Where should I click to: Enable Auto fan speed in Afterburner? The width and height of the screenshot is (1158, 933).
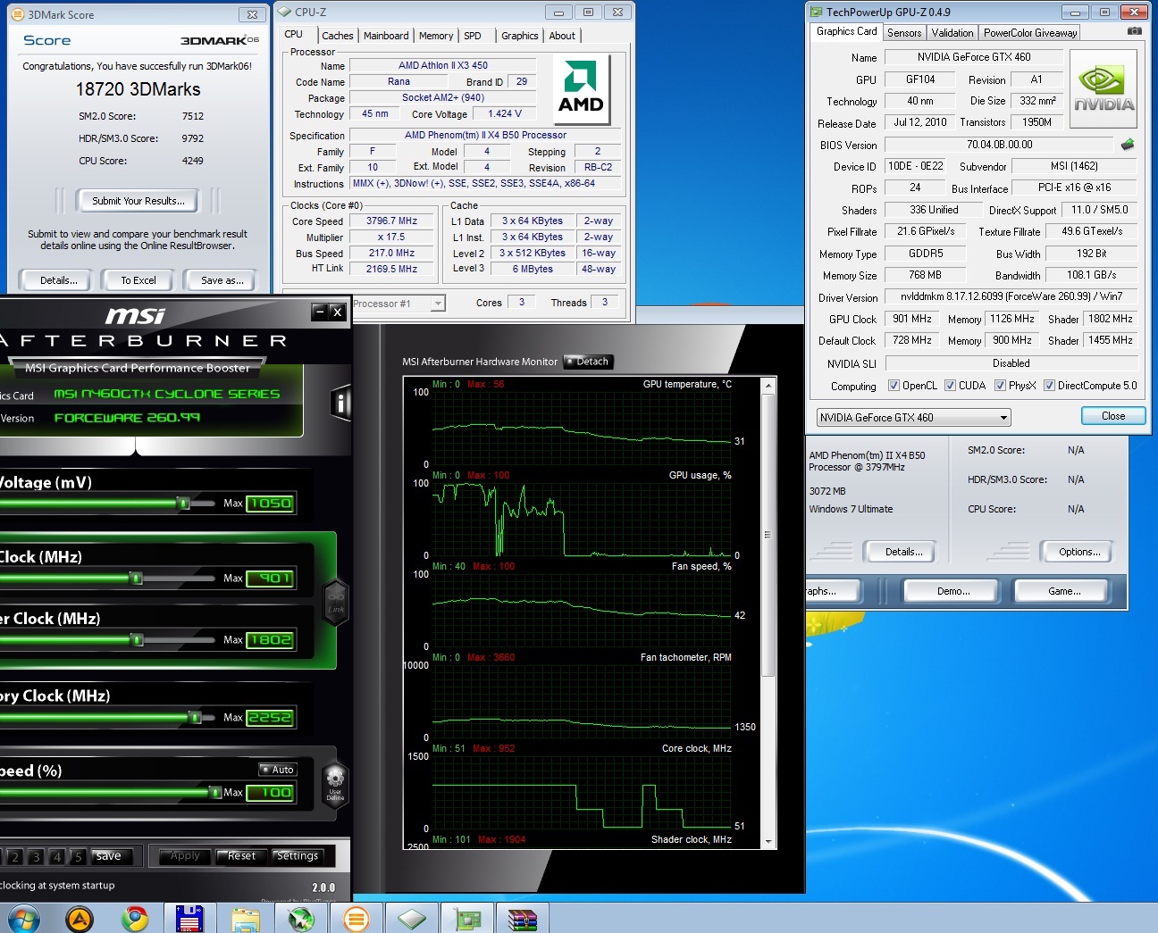(x=277, y=770)
